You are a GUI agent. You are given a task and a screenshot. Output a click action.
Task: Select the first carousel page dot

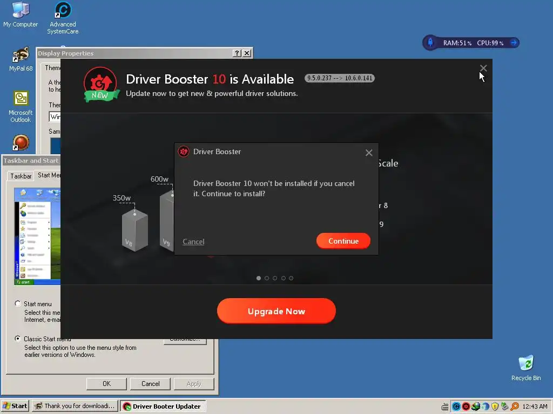coord(259,278)
